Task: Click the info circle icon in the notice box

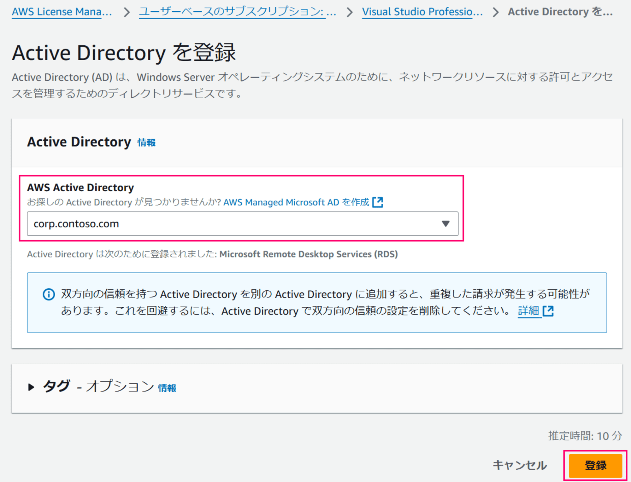Action: (49, 294)
